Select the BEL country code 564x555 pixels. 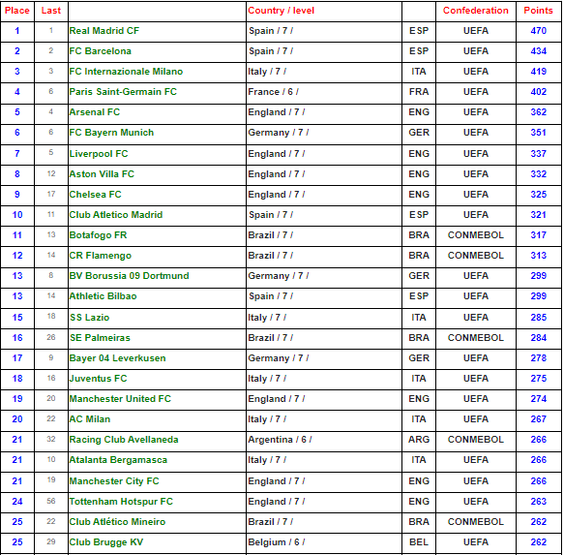click(x=419, y=542)
